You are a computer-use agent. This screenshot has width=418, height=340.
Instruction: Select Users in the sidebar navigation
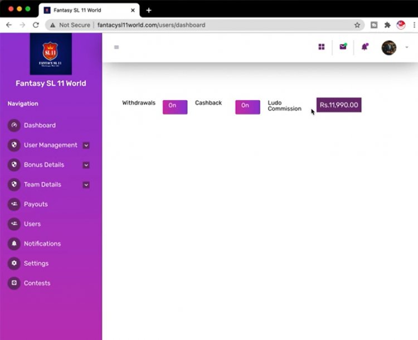pos(32,224)
